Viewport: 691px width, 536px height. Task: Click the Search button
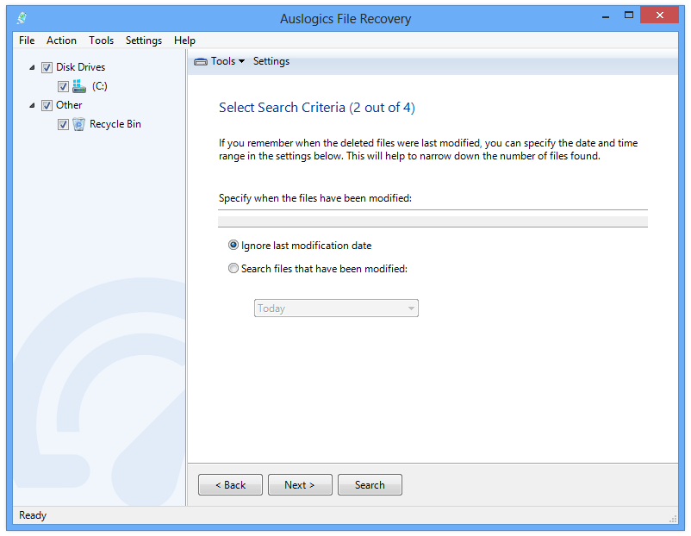click(370, 484)
